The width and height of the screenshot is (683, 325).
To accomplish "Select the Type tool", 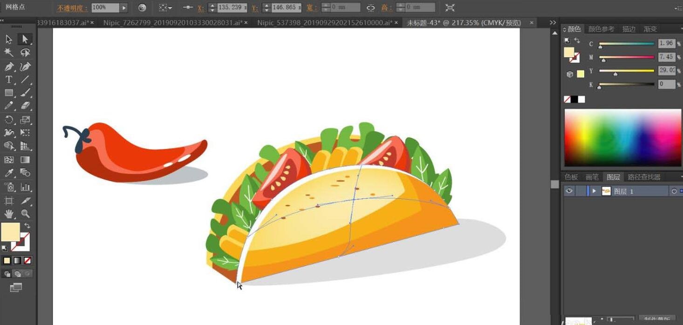I will 9,80.
